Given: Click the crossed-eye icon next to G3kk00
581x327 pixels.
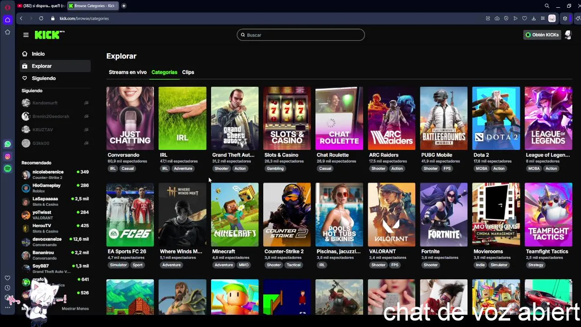Looking at the screenshot, I should [x=86, y=143].
